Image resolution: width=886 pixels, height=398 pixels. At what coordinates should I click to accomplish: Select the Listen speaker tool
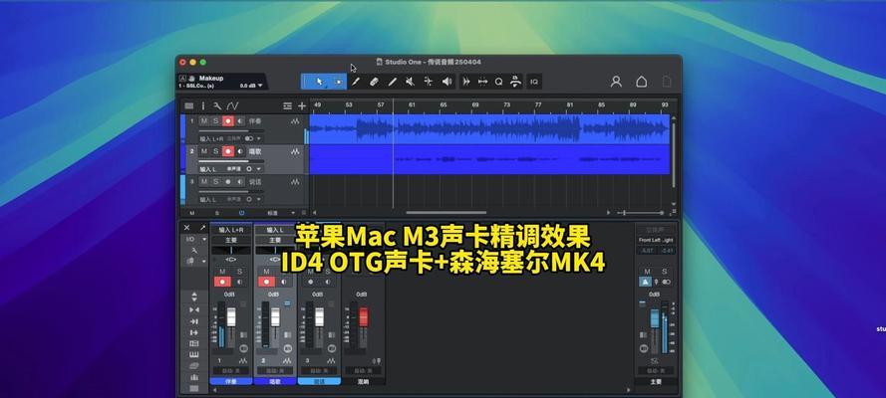[x=446, y=82]
